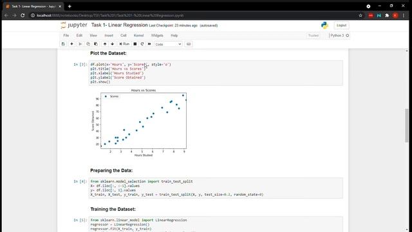The height and width of the screenshot is (232, 412).
Task: Reload the browser page
Action: 23,15
